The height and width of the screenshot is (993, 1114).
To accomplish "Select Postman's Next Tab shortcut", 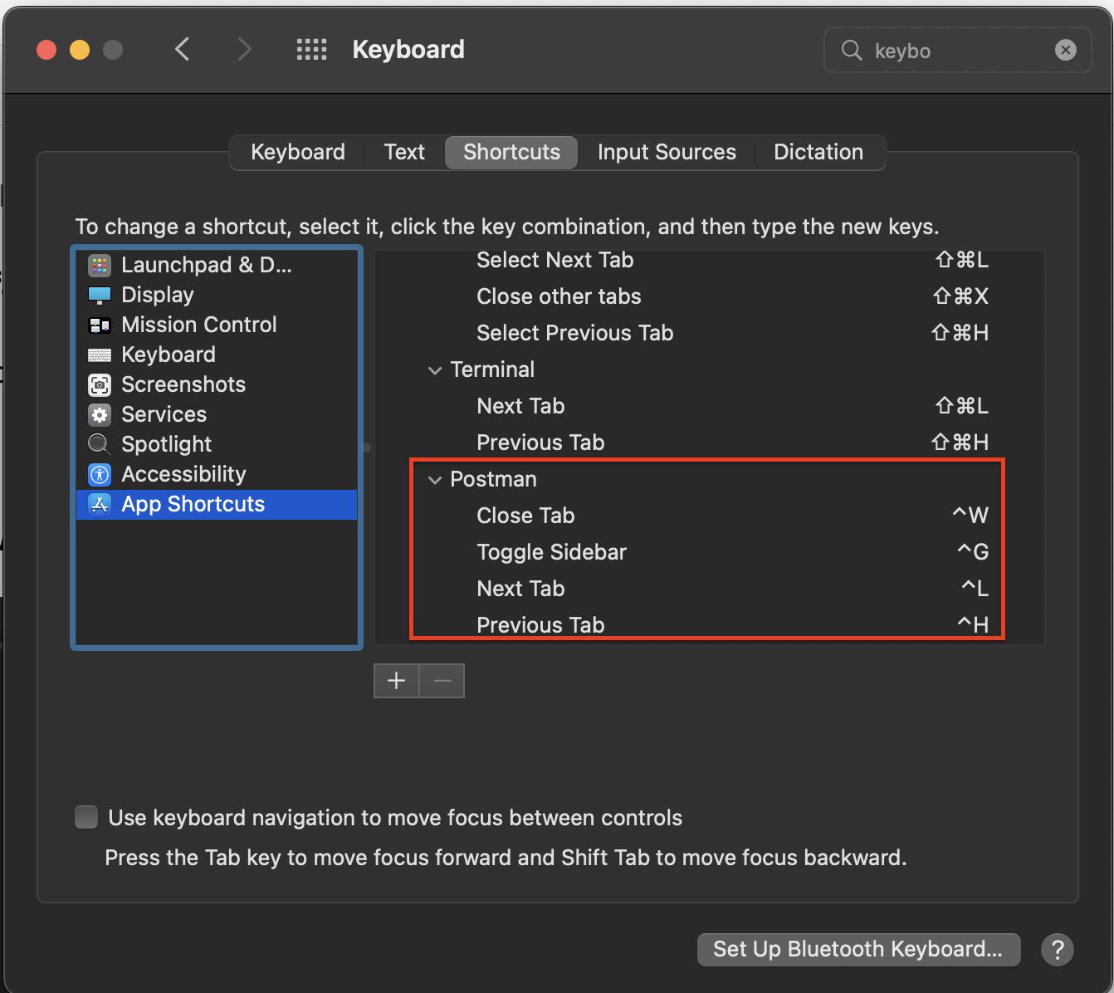I will point(709,589).
